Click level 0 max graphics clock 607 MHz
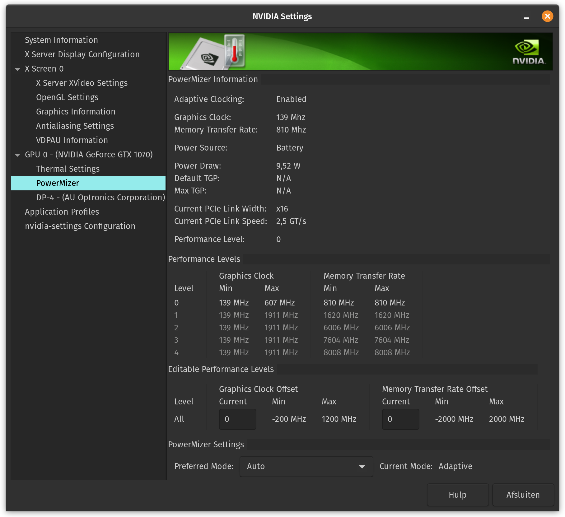 pyautogui.click(x=280, y=303)
